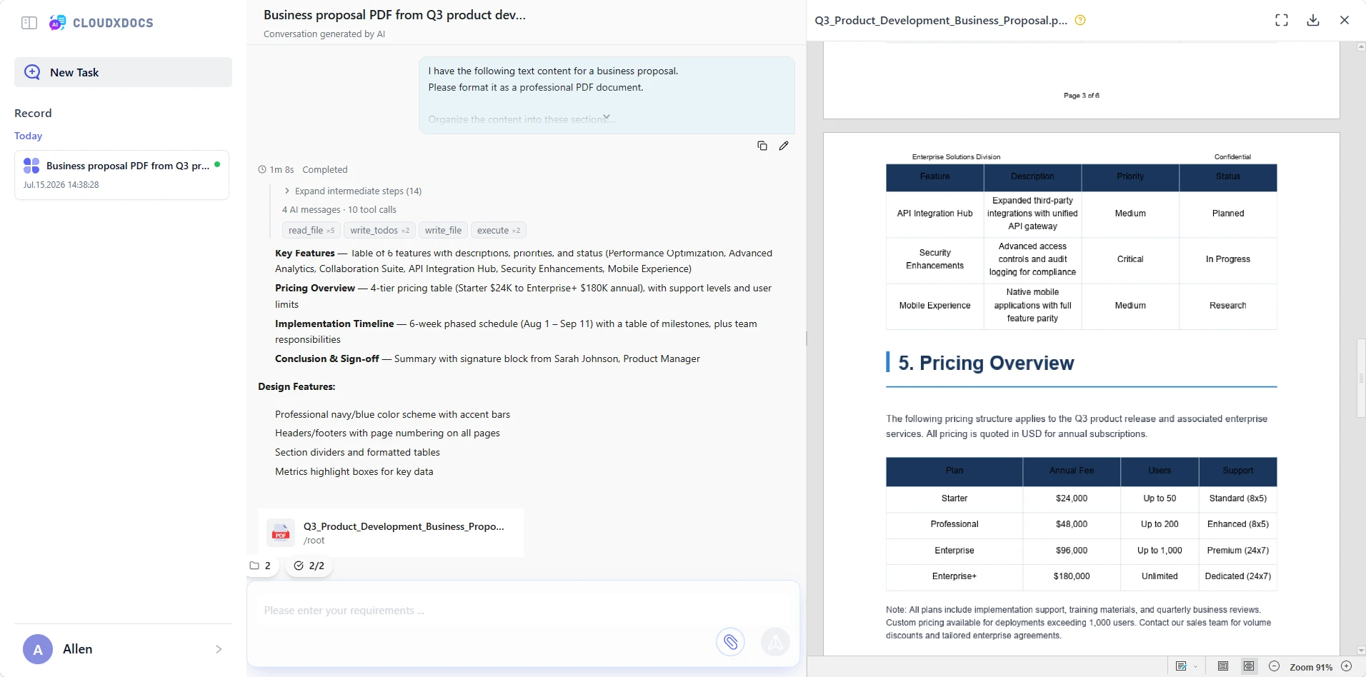Click the write_todos tool tag
1366x677 pixels.
tap(379, 230)
